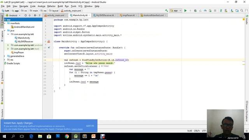Click the yellow warning marker in error stripe

coord(244,19)
